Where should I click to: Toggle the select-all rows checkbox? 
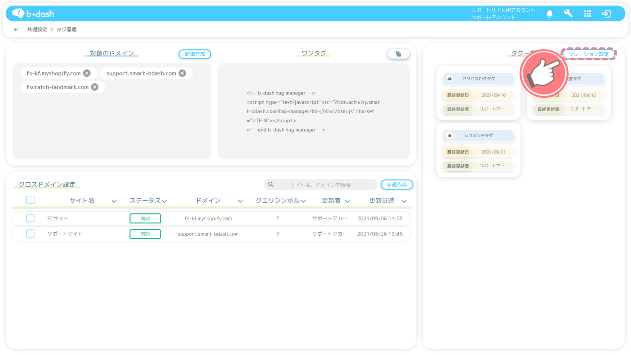[x=30, y=200]
